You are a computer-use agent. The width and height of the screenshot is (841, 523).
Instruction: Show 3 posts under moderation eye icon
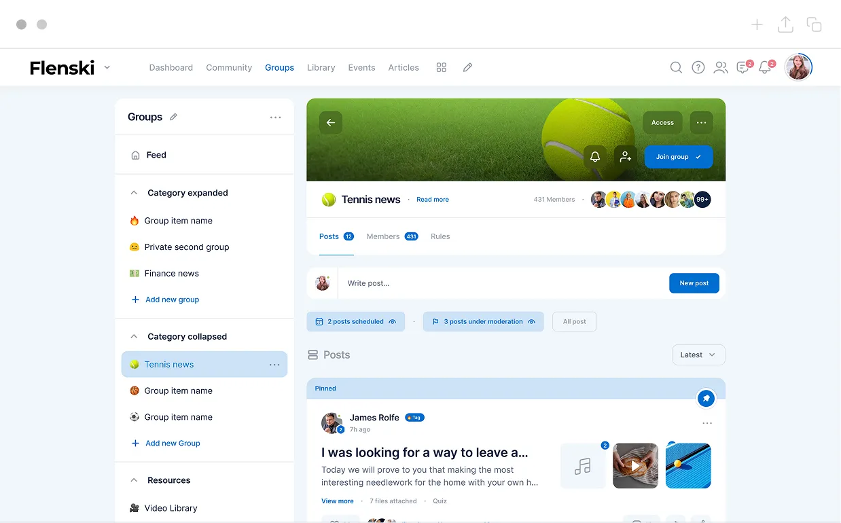(x=532, y=322)
